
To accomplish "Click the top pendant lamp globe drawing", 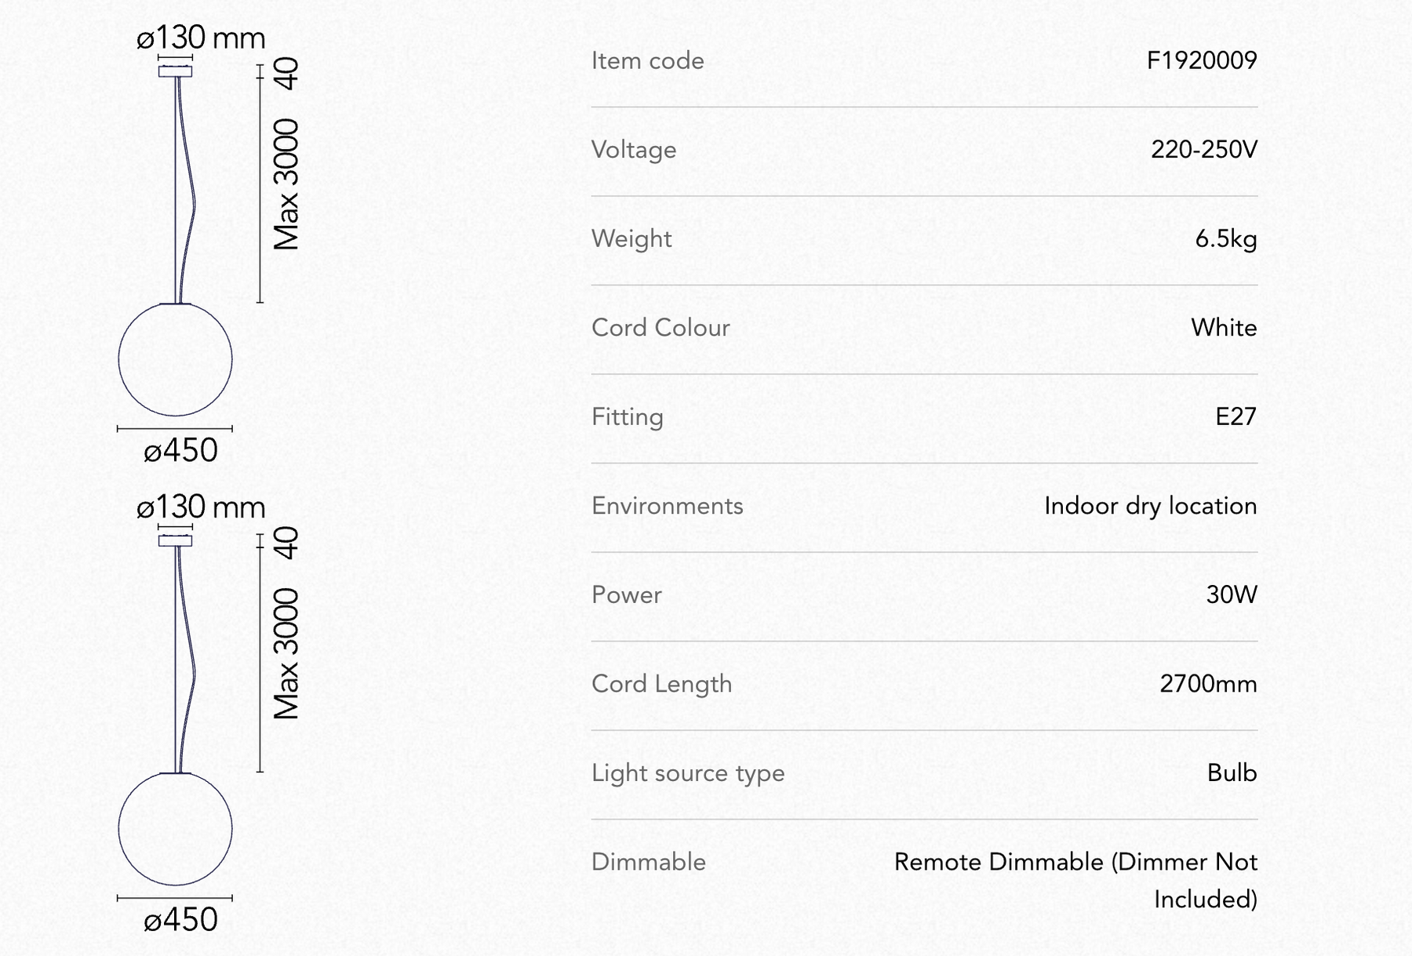I will coord(175,359).
